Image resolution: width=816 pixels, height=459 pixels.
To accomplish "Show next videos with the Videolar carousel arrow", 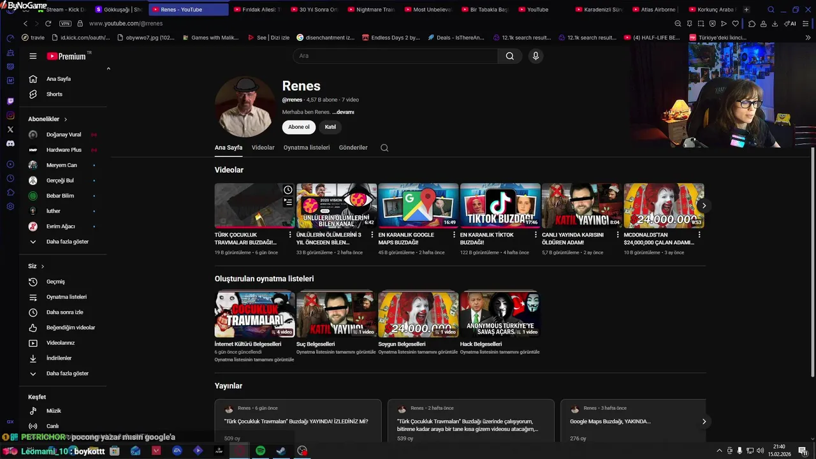I will pyautogui.click(x=704, y=206).
